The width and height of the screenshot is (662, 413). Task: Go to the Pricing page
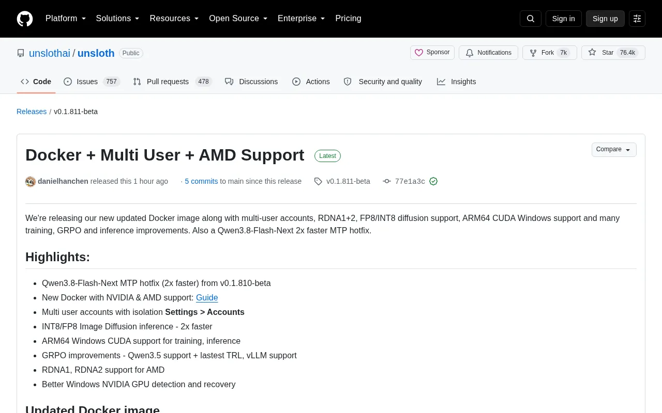[x=348, y=19]
